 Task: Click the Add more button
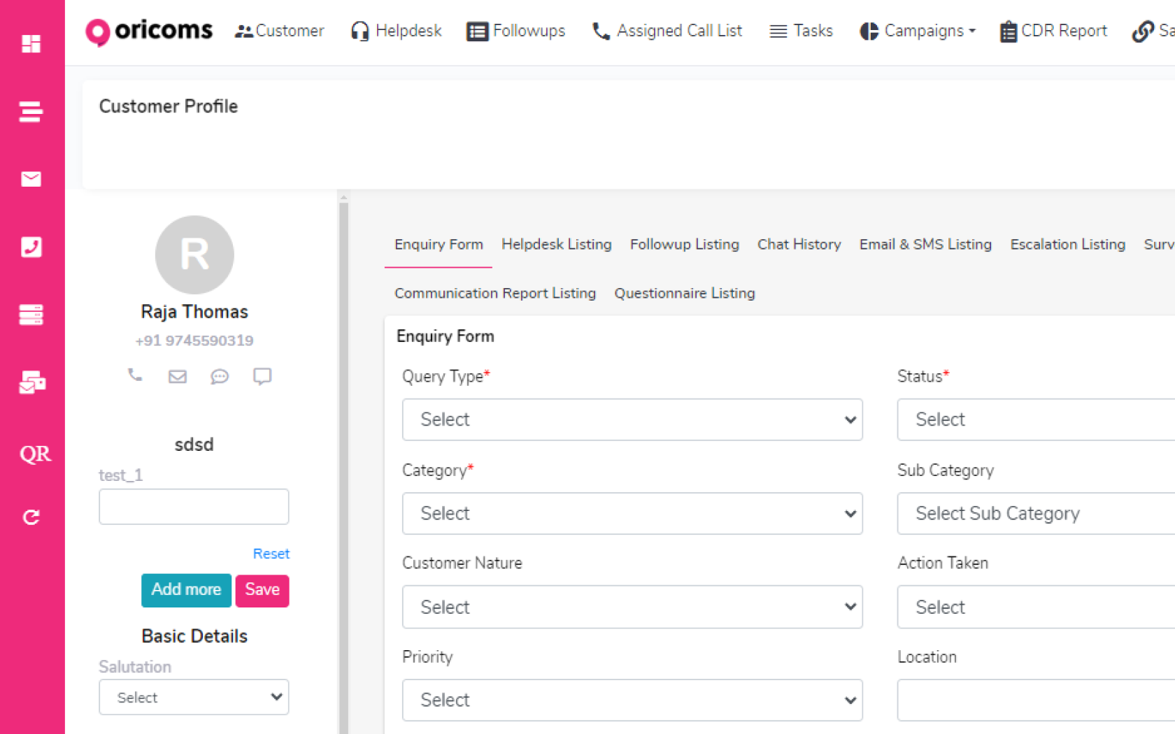click(186, 590)
